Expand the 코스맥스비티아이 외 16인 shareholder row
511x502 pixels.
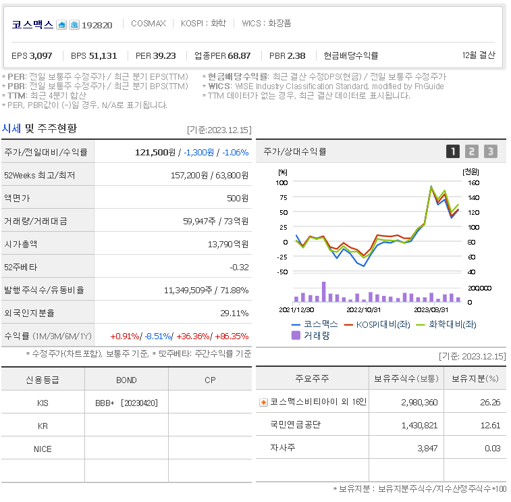263,402
